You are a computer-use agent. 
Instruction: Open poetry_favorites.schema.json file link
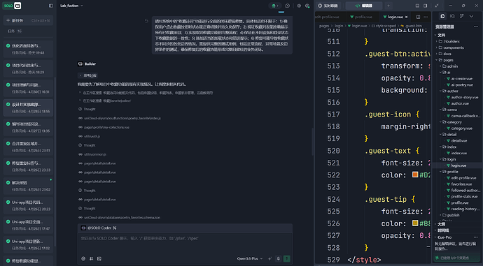pos(122,217)
